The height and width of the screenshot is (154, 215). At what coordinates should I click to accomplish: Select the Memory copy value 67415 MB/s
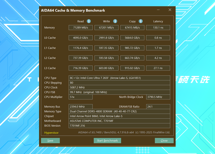point(132,27)
